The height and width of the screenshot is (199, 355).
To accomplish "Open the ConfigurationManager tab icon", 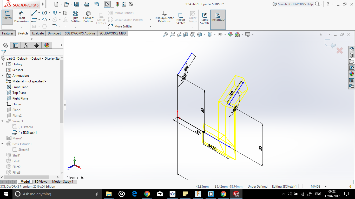I will coord(26,45).
